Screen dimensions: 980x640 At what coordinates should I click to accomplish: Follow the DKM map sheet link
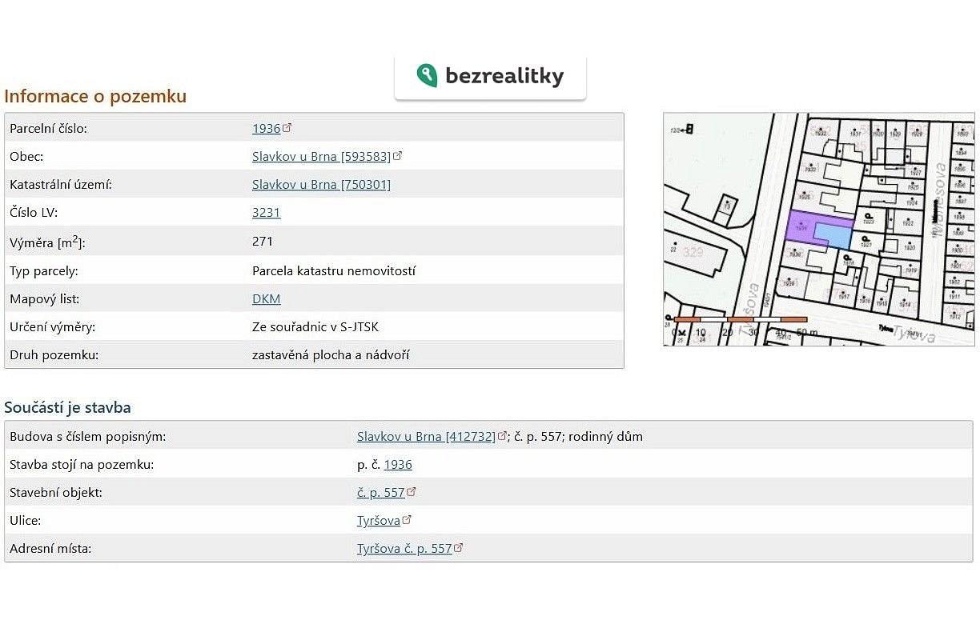coord(267,299)
